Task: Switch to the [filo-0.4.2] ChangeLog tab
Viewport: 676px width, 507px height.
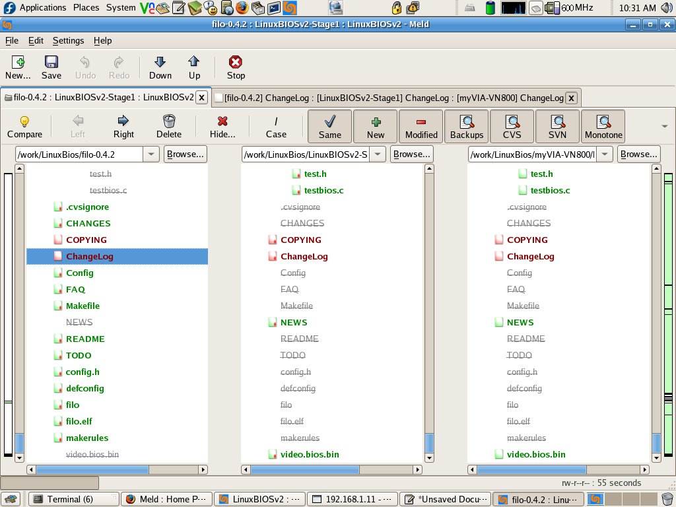Action: coord(393,98)
